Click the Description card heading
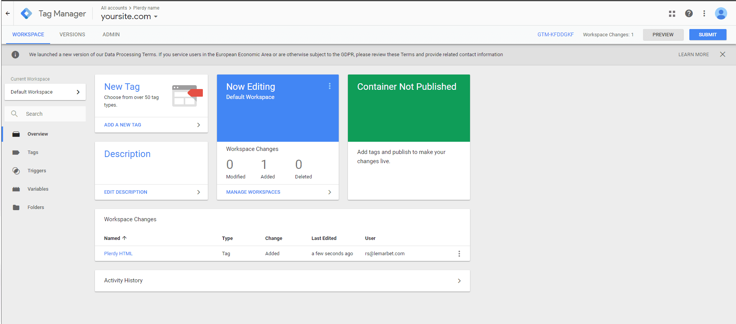The width and height of the screenshot is (736, 324). (127, 154)
